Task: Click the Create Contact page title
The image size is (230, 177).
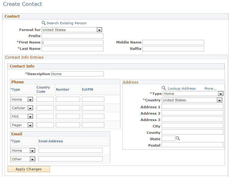Action: coord(23,4)
